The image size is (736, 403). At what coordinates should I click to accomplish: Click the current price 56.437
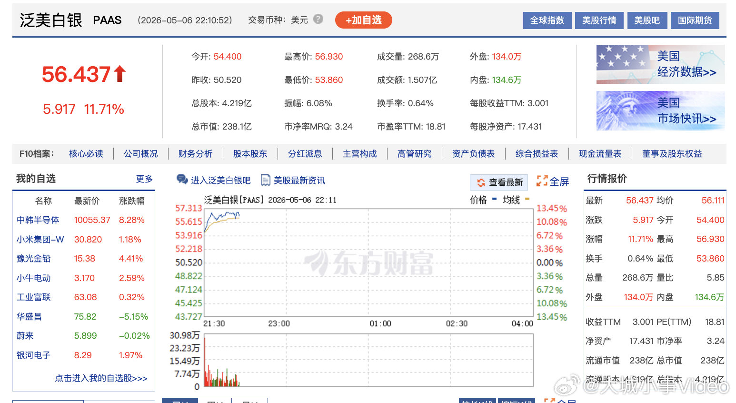(x=76, y=74)
